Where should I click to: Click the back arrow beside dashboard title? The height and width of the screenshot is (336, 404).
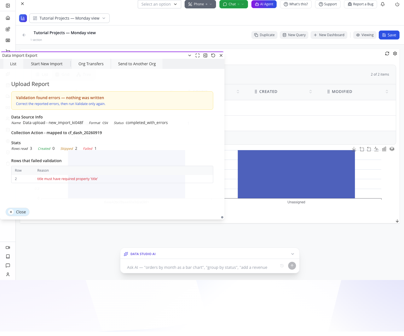tap(24, 35)
